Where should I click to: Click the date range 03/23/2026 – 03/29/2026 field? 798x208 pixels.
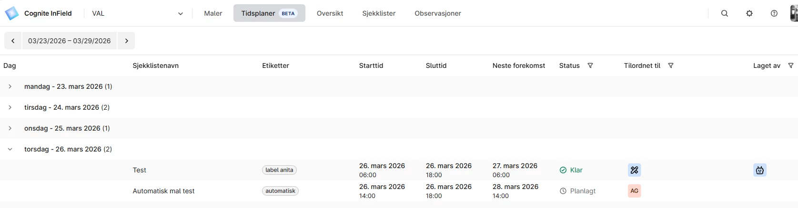tap(70, 41)
